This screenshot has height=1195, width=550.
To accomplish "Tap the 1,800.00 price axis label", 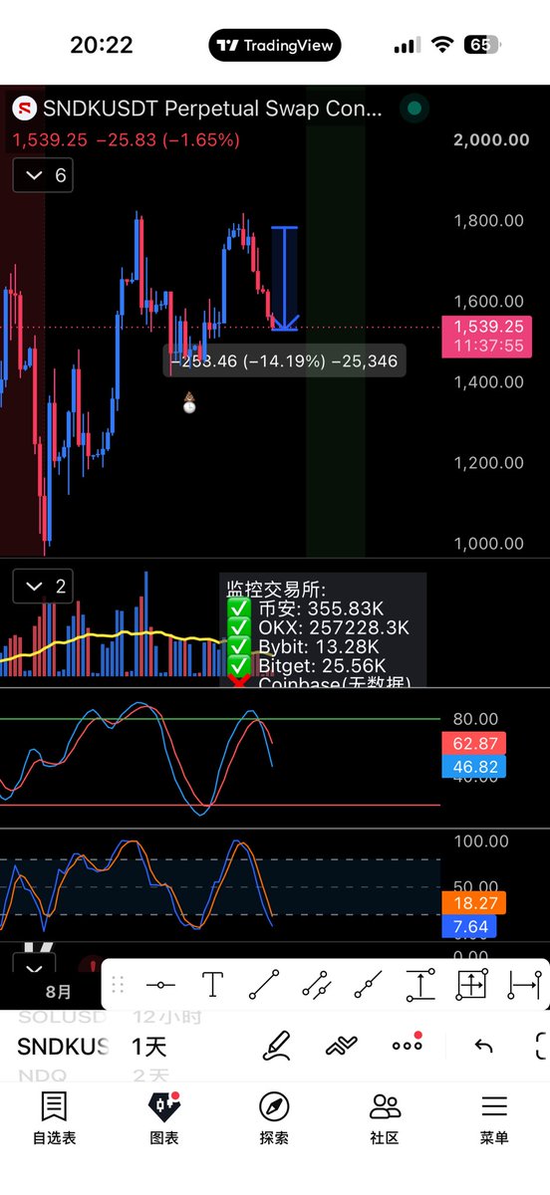I will pyautogui.click(x=488, y=220).
